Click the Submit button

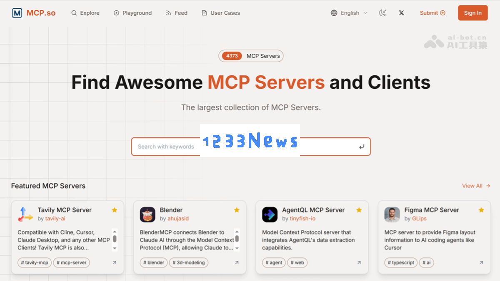(432, 13)
